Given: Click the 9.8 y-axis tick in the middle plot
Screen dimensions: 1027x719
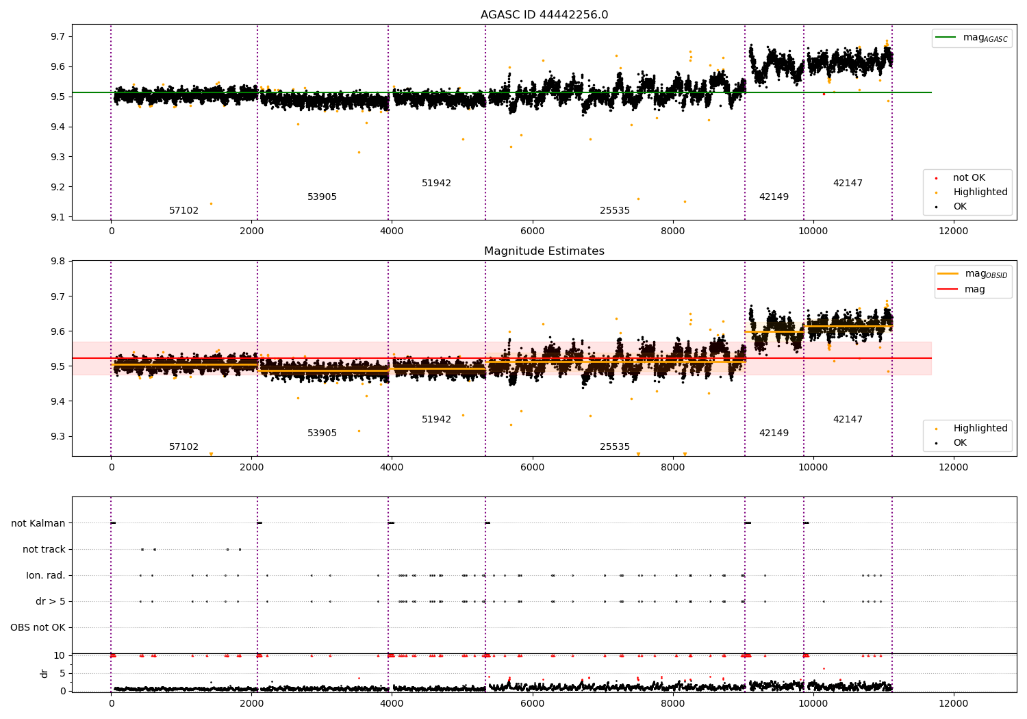Looking at the screenshot, I should (x=59, y=262).
